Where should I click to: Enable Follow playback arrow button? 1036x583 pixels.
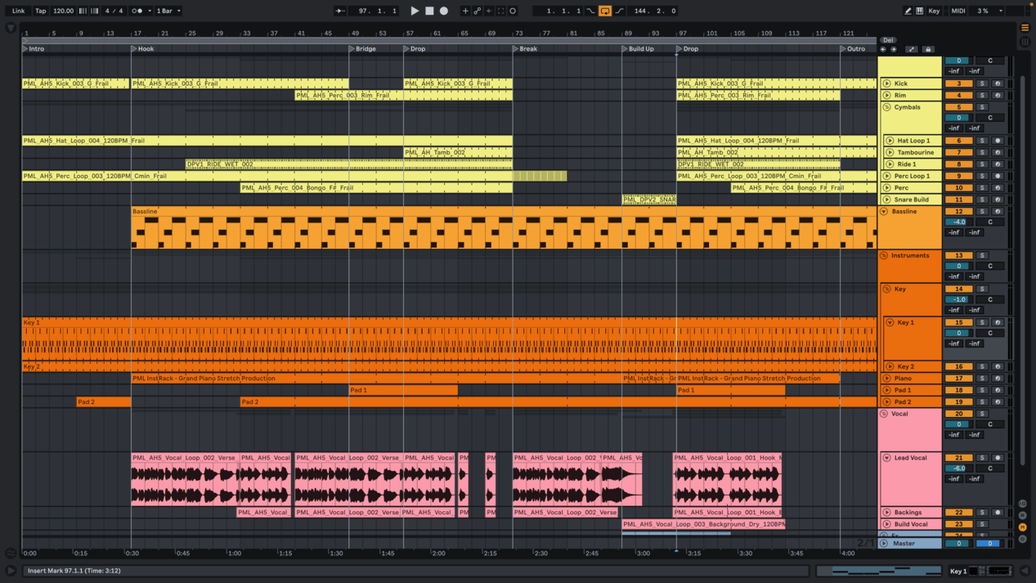(340, 11)
